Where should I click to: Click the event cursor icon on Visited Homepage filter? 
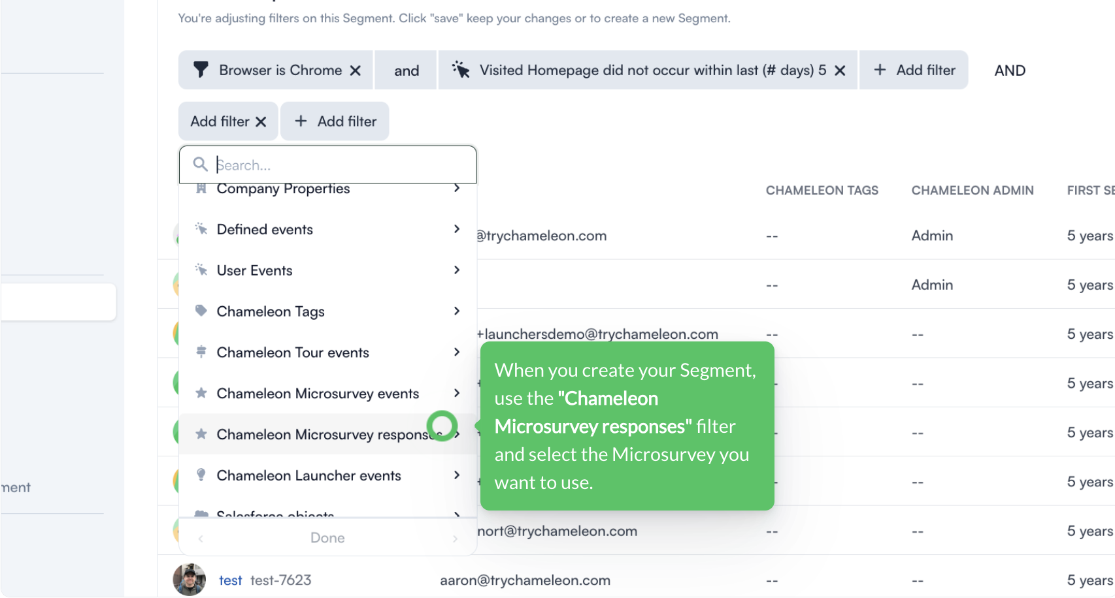coord(461,70)
